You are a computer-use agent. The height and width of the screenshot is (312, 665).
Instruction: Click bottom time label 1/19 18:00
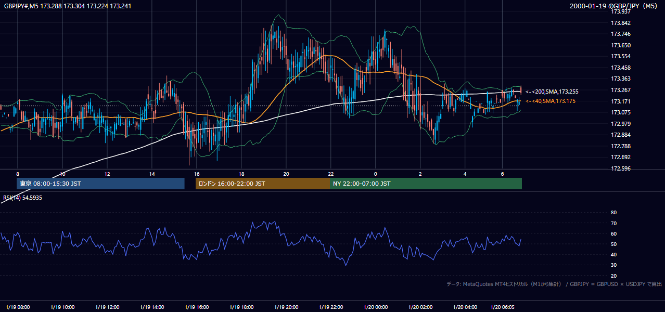click(x=241, y=307)
